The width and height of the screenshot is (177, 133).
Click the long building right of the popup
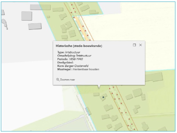pyautogui.click(x=154, y=77)
